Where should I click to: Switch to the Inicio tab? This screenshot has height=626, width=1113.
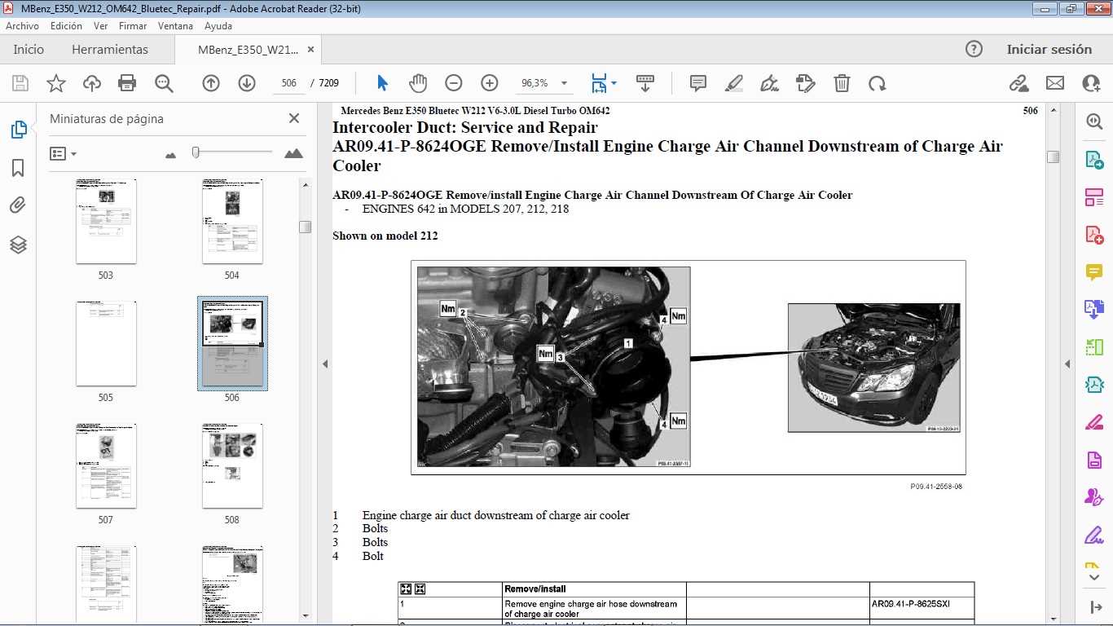(x=29, y=49)
